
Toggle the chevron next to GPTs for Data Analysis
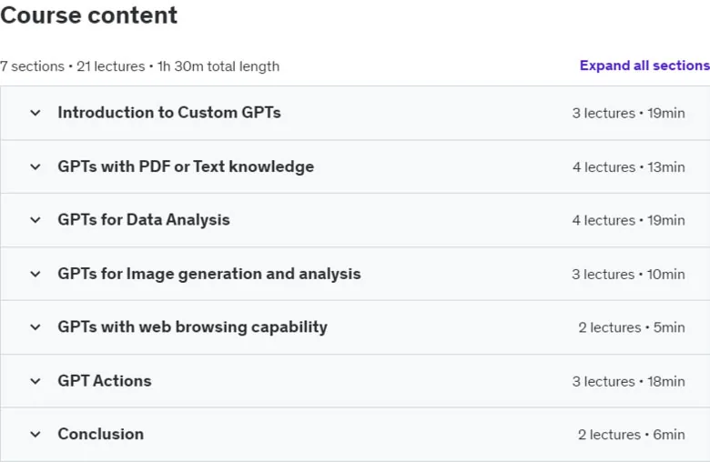[35, 220]
